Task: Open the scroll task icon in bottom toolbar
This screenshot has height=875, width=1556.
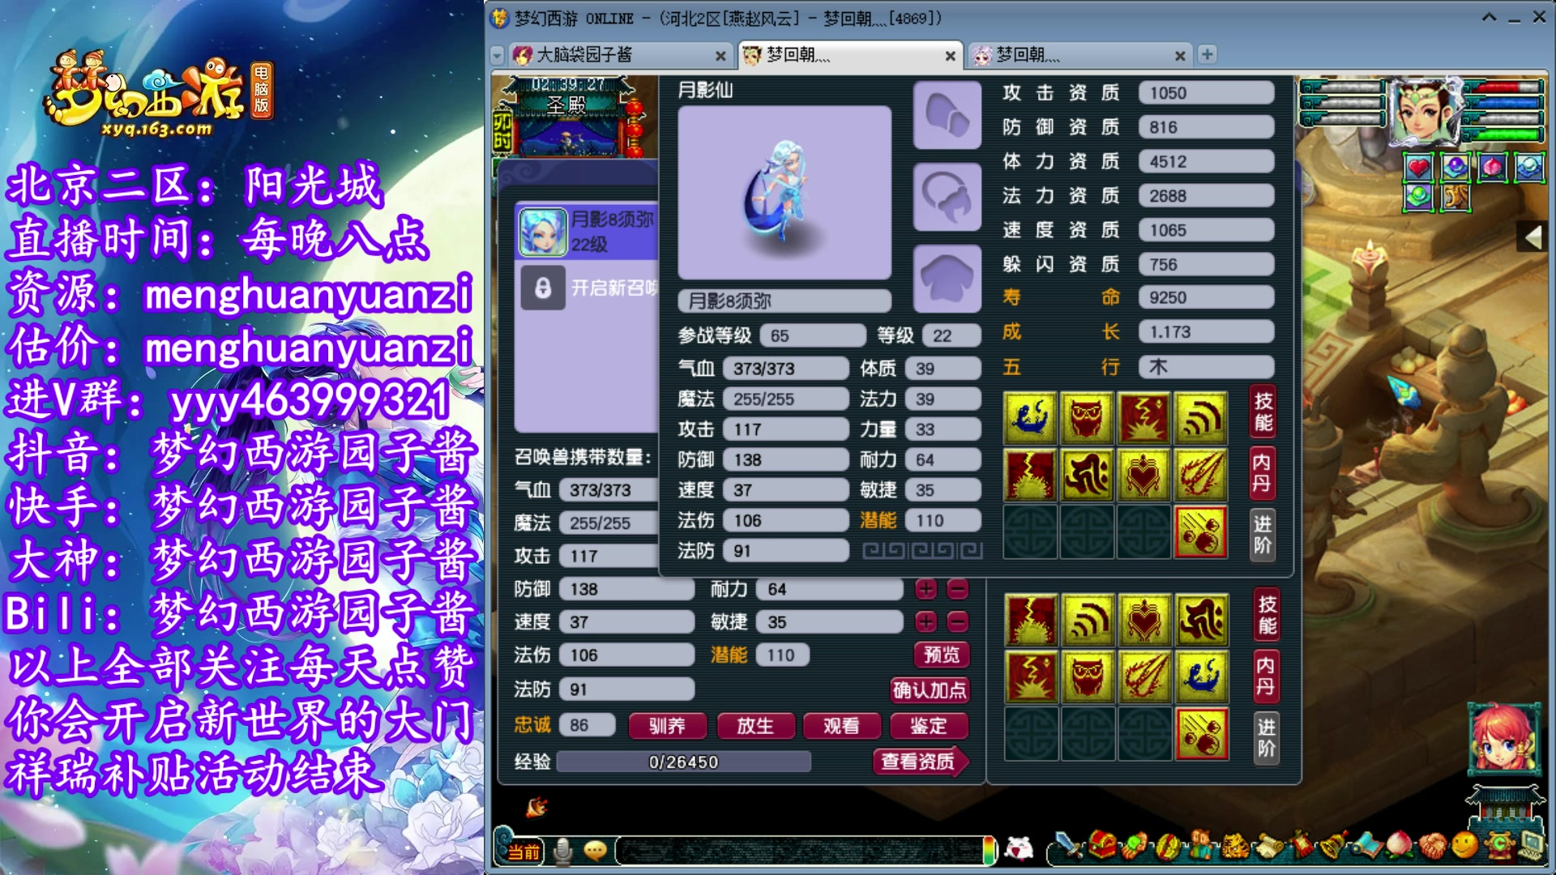Action: point(1267,847)
